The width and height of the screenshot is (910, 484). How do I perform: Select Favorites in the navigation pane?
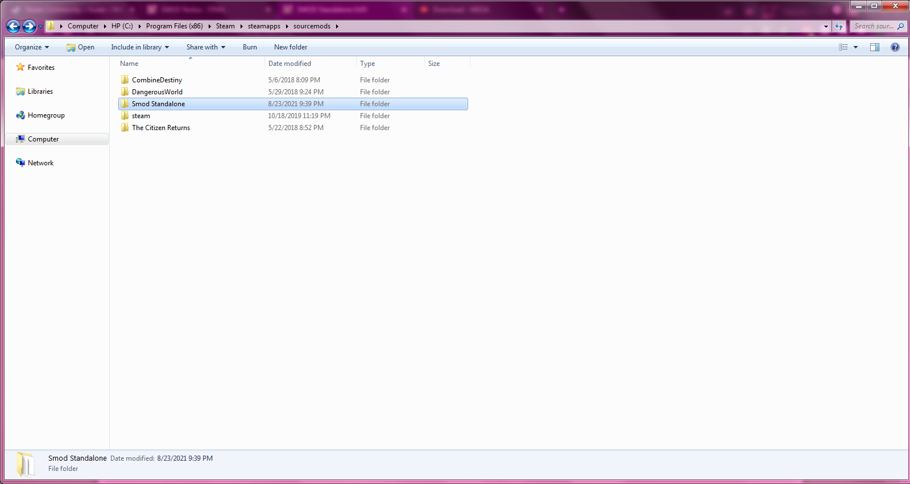(41, 68)
